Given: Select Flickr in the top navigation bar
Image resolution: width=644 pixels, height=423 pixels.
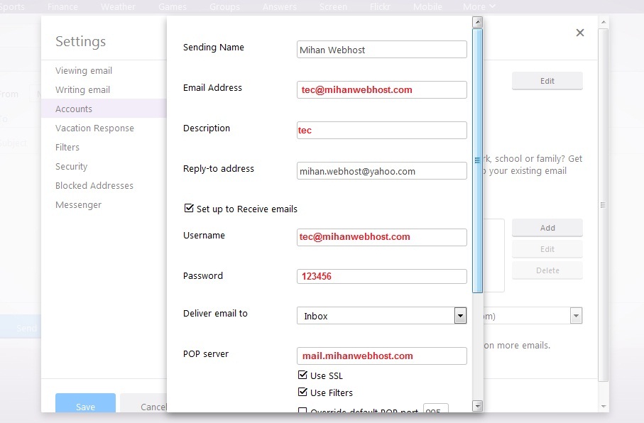Looking at the screenshot, I should click(380, 6).
